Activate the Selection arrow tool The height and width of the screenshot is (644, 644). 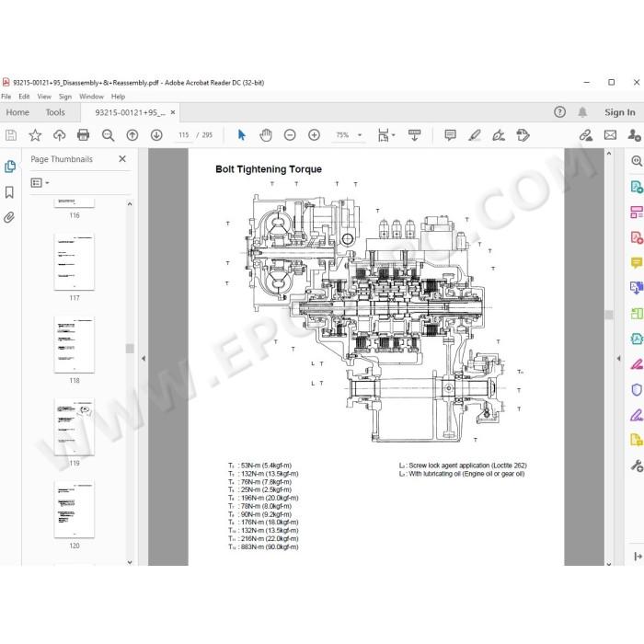[x=241, y=135]
